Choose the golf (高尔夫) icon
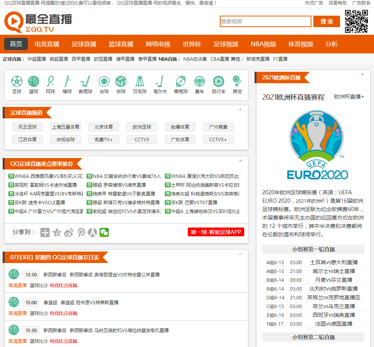Screen dimensions: 374x347 [x=160, y=81]
